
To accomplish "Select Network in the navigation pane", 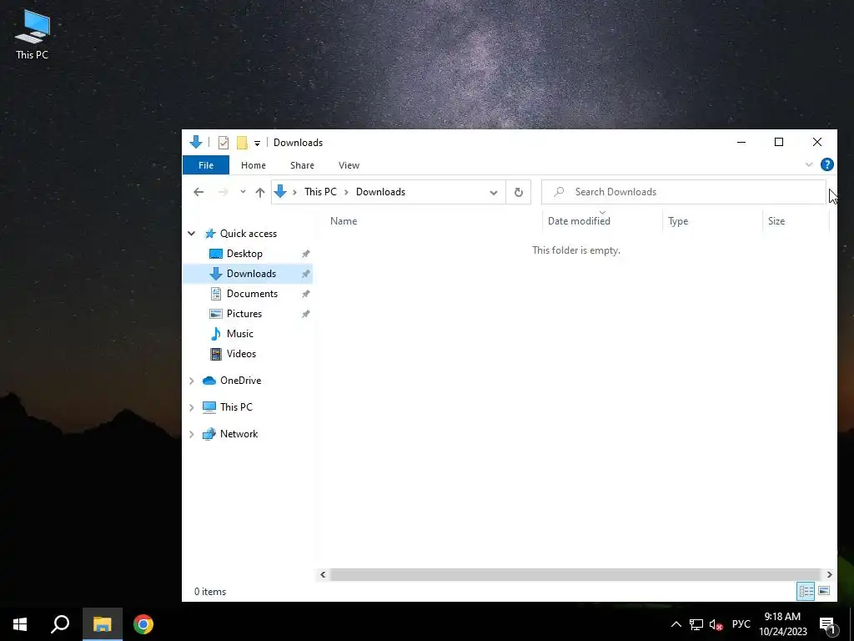I will 239,434.
